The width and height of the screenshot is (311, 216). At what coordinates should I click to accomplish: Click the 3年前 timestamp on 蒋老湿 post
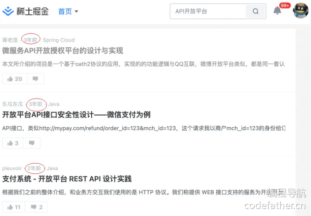(30, 40)
